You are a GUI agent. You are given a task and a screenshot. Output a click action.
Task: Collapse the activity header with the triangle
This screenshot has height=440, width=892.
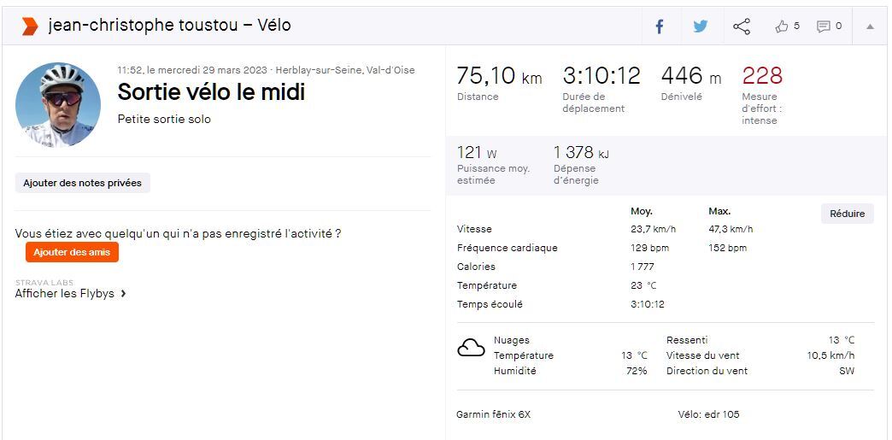click(870, 26)
